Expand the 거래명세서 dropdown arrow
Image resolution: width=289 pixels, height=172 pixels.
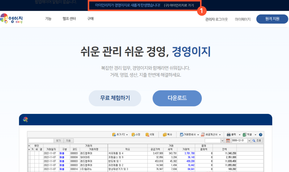pyautogui.click(x=198, y=135)
